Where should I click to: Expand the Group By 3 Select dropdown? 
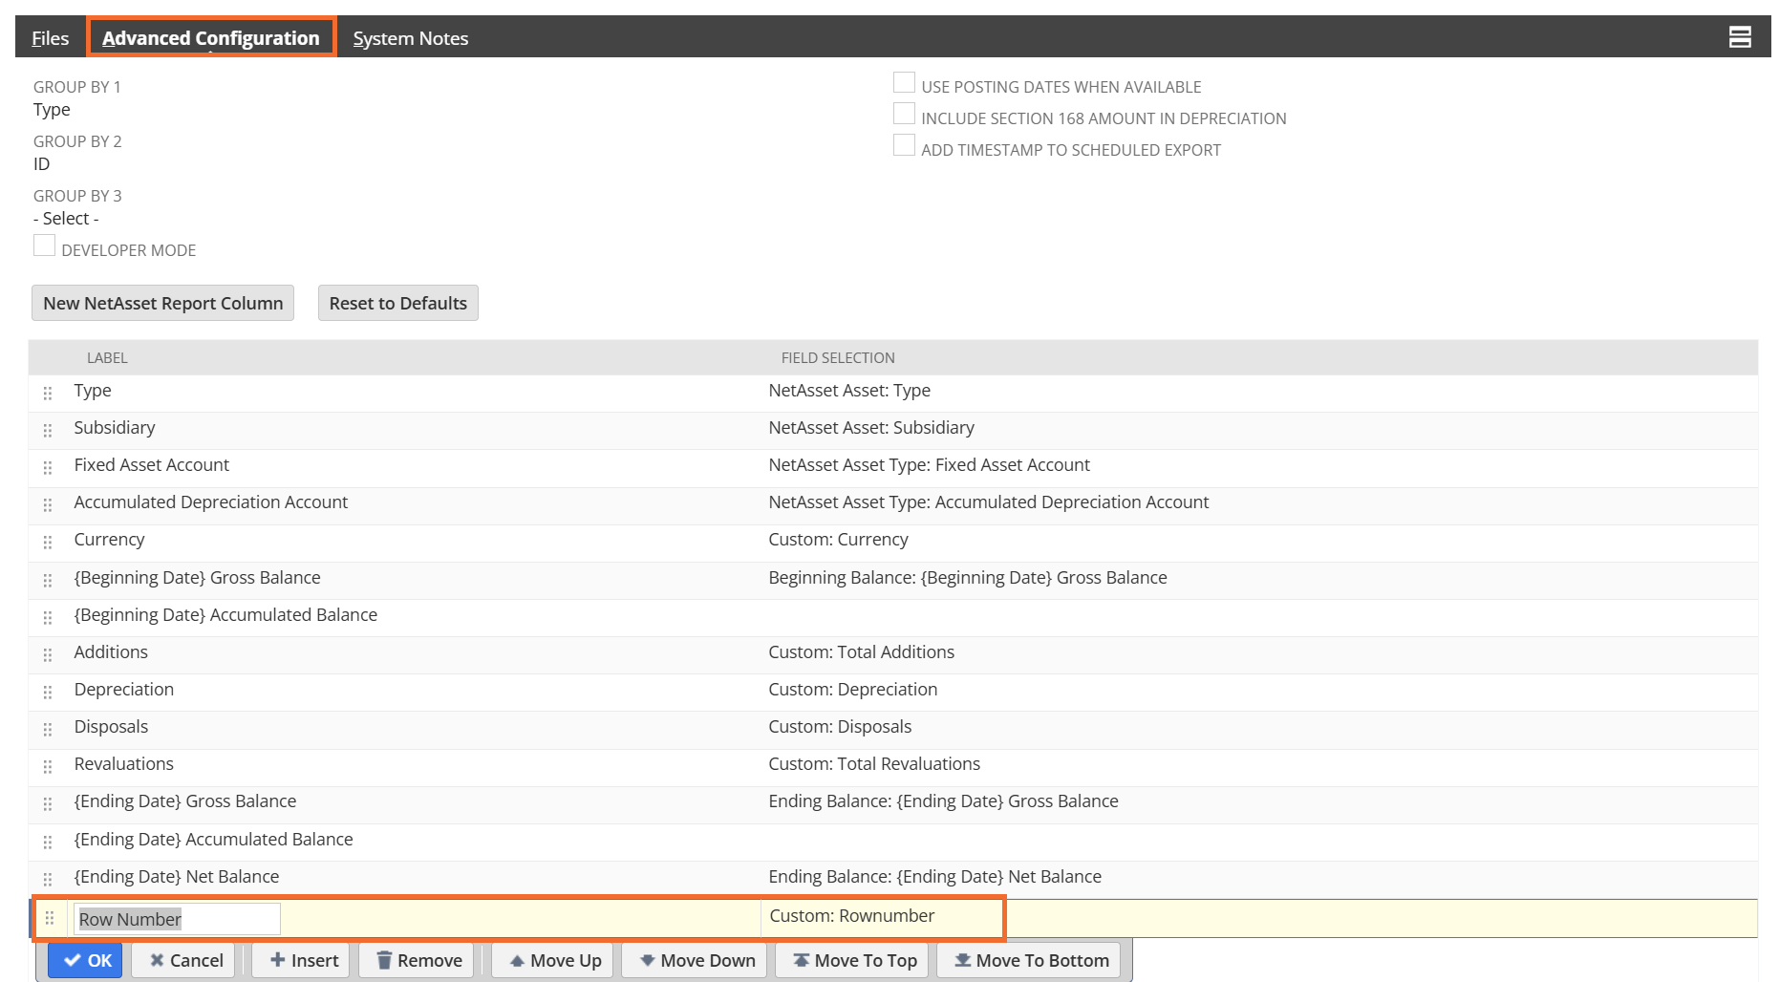(x=66, y=219)
